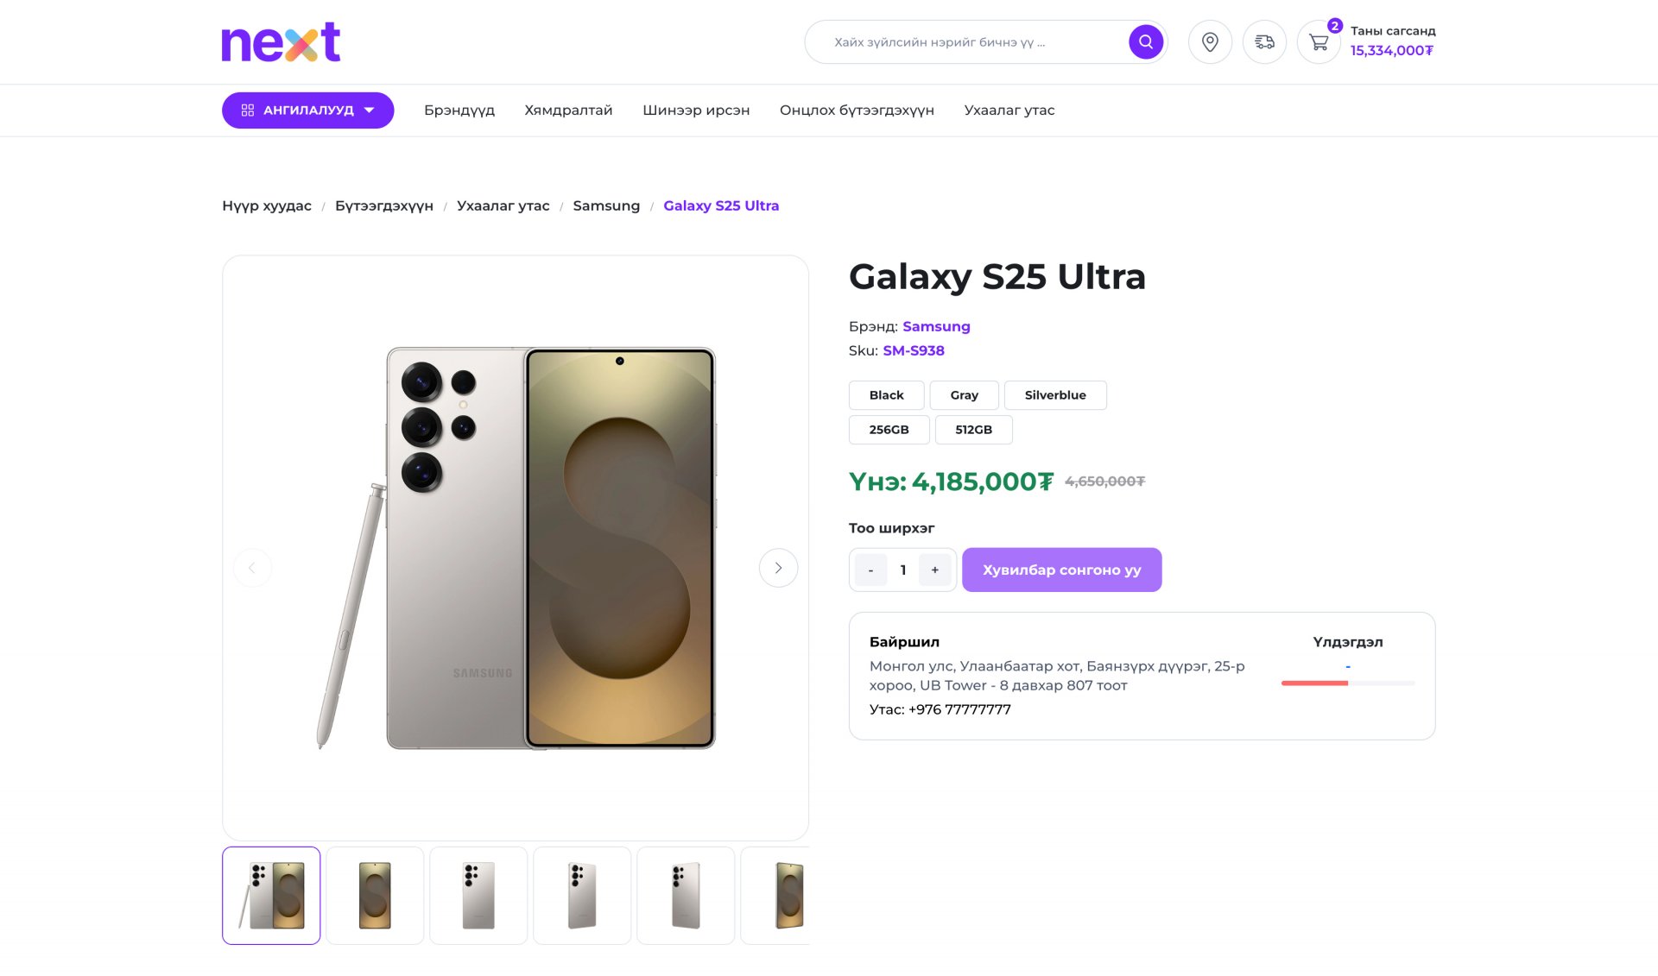
Task: Open the Хямдралтай menu item
Action: [x=568, y=110]
